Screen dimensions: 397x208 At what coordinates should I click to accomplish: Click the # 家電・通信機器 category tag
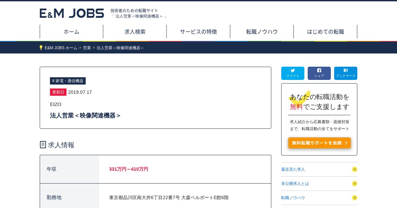pyautogui.click(x=68, y=81)
